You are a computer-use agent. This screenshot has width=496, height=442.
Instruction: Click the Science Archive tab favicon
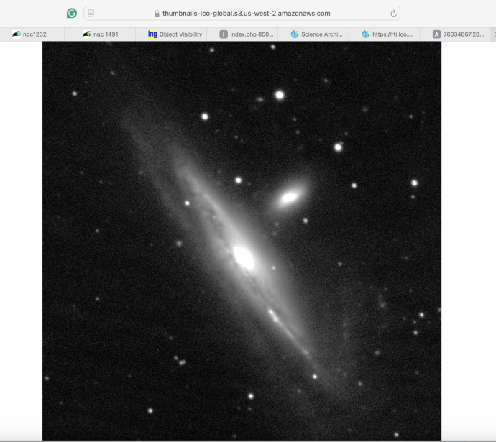click(295, 34)
